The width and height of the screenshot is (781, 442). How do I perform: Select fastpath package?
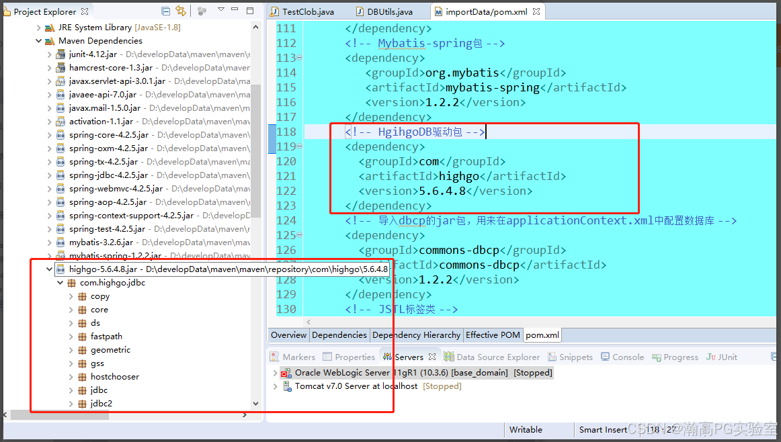click(x=106, y=337)
